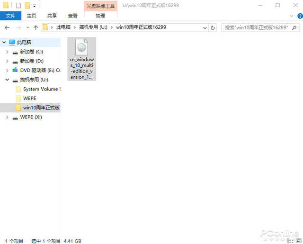Screen dimensions: 303x244
Task: Open Help with the question mark icon
Action: [300, 16]
